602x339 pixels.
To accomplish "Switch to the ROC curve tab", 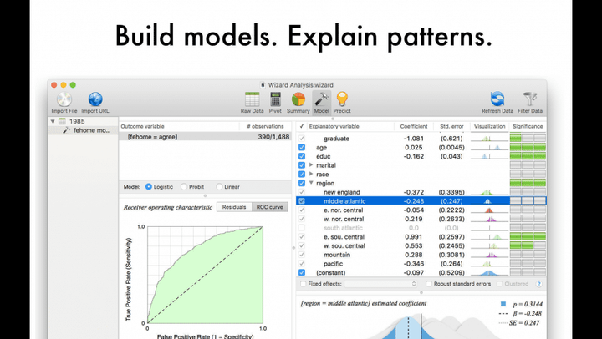I will point(270,207).
